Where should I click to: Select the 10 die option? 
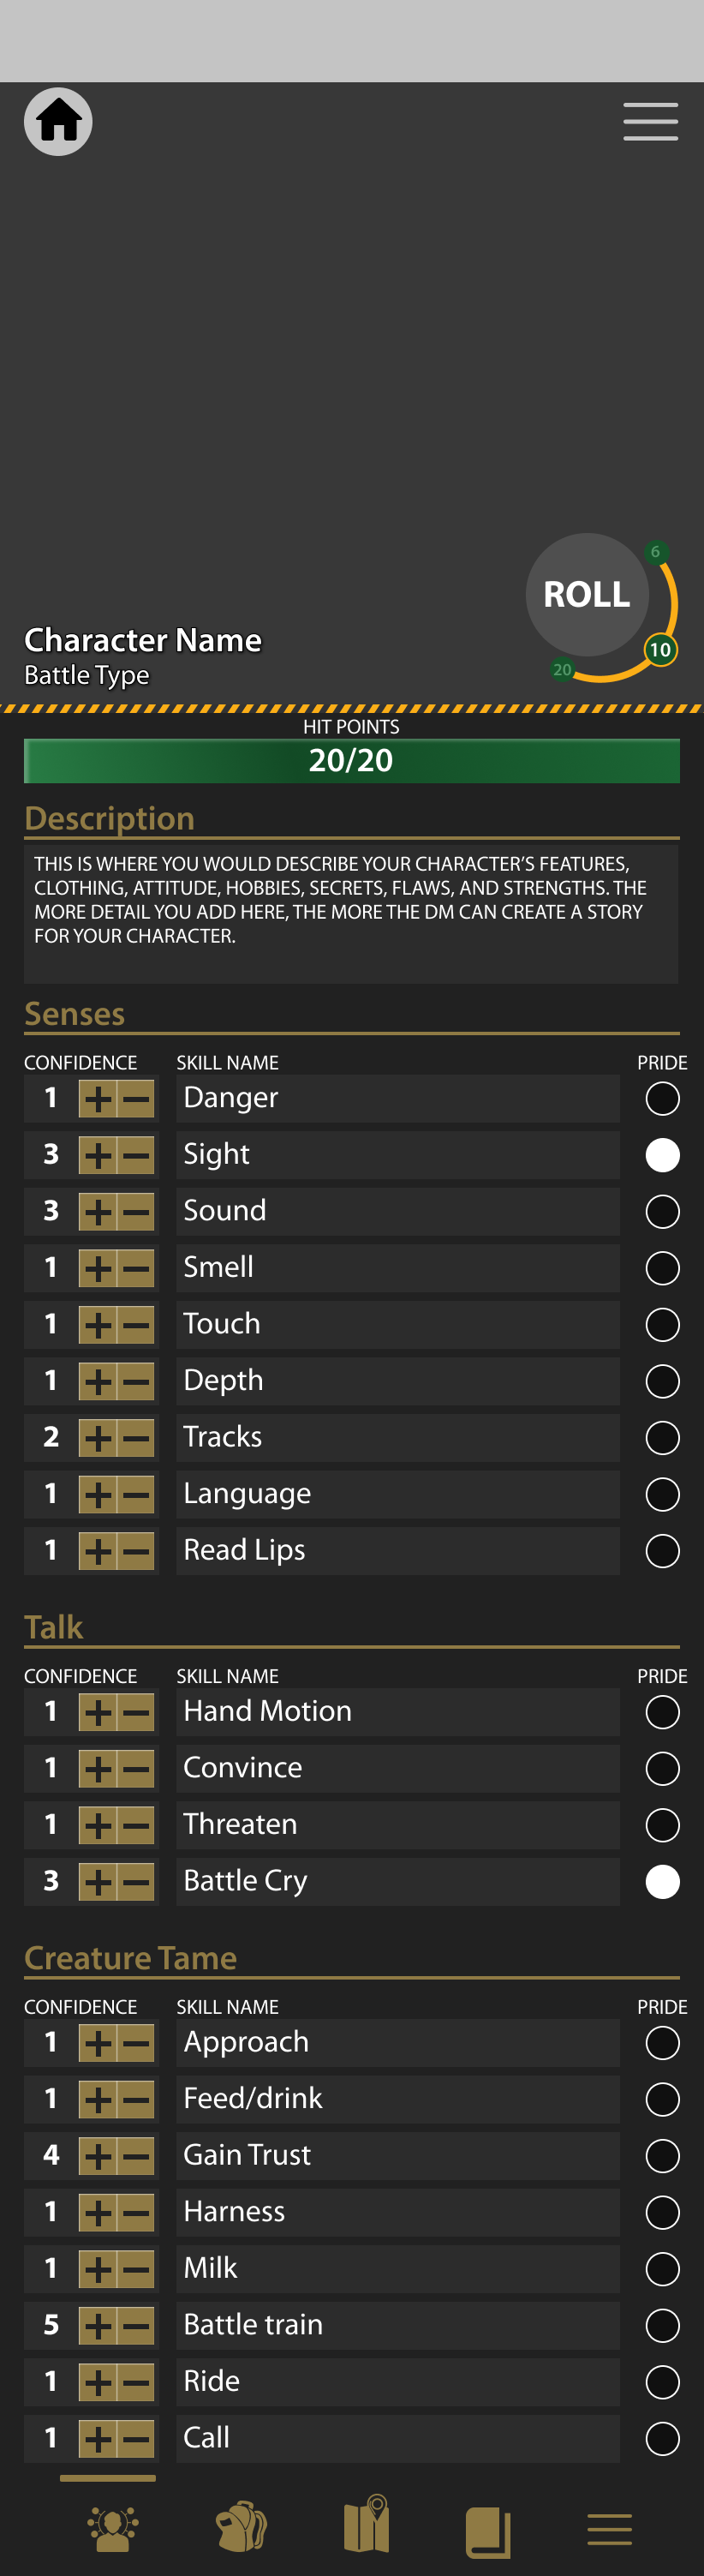[x=660, y=650]
